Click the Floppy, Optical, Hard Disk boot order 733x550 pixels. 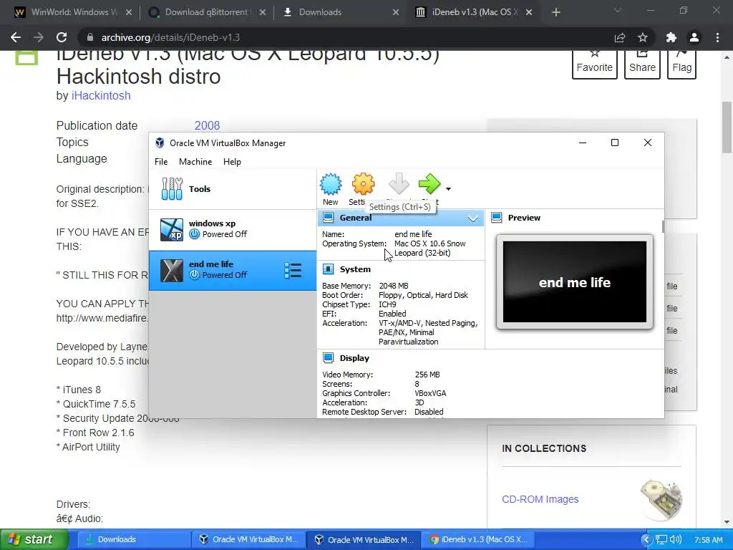(x=423, y=294)
